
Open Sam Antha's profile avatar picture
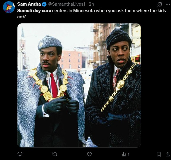[x=9, y=7]
